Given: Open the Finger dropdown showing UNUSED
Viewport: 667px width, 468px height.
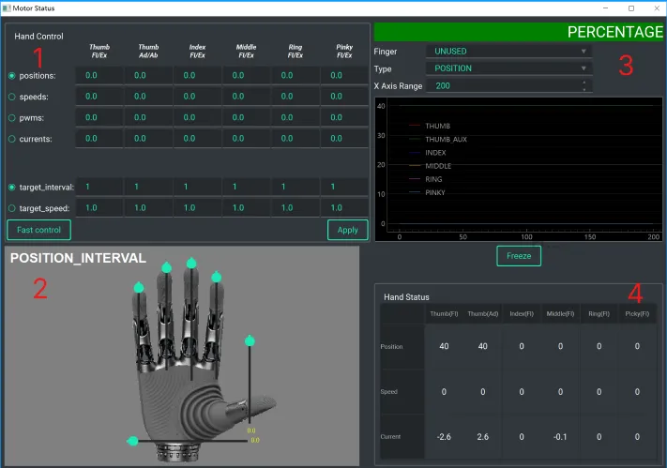Looking at the screenshot, I should (x=508, y=52).
